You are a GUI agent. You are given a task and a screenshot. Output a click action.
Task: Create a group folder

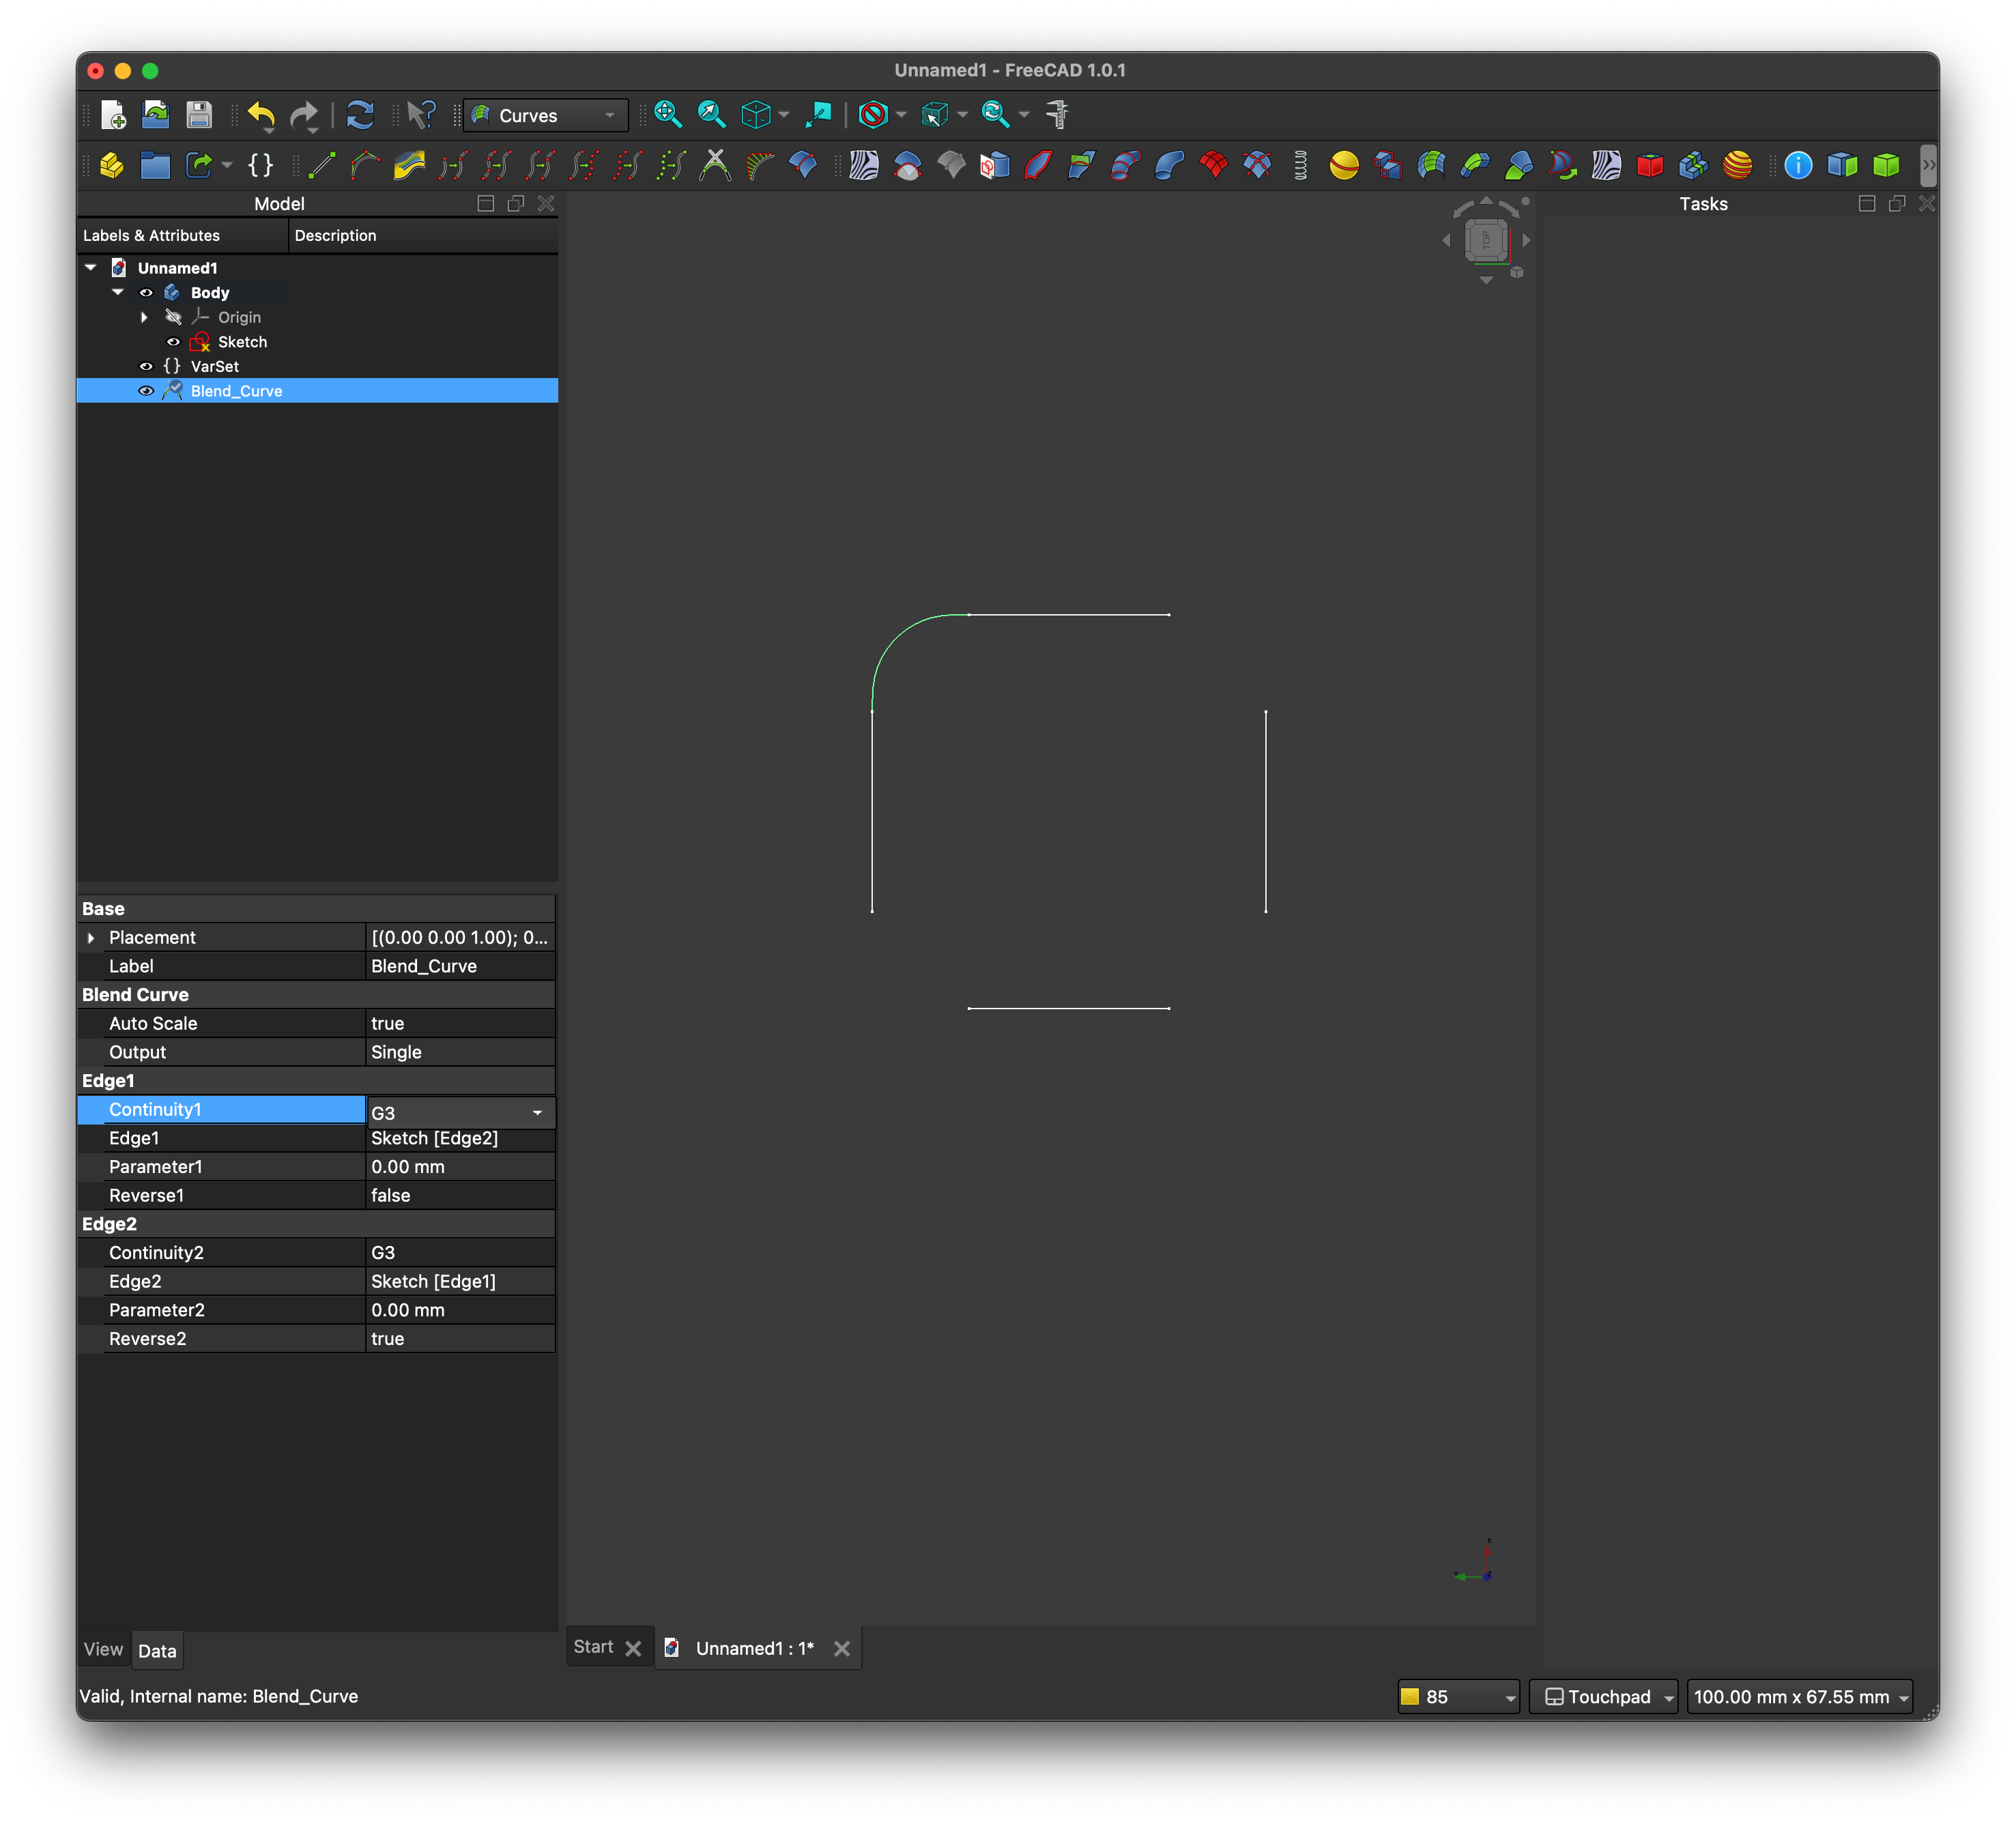point(155,165)
